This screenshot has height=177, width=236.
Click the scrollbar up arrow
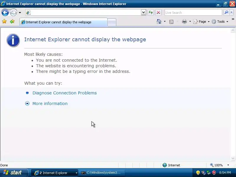click(x=233, y=30)
